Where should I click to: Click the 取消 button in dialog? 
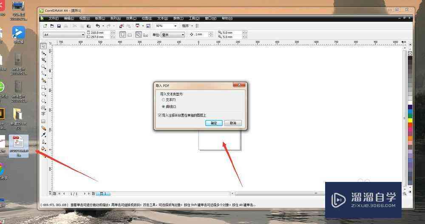(233, 123)
